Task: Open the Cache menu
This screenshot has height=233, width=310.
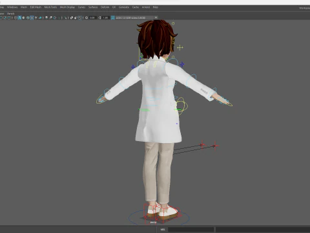Action: tap(136, 7)
